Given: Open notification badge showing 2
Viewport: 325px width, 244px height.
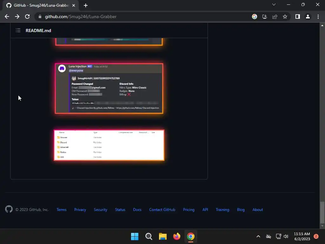Looking at the screenshot, I should pos(316,236).
